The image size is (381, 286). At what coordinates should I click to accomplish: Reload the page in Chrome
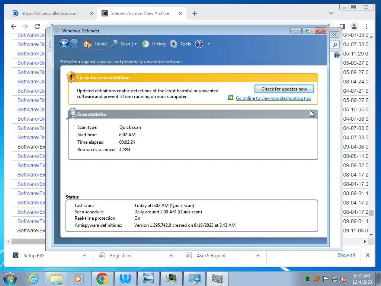tap(37, 26)
